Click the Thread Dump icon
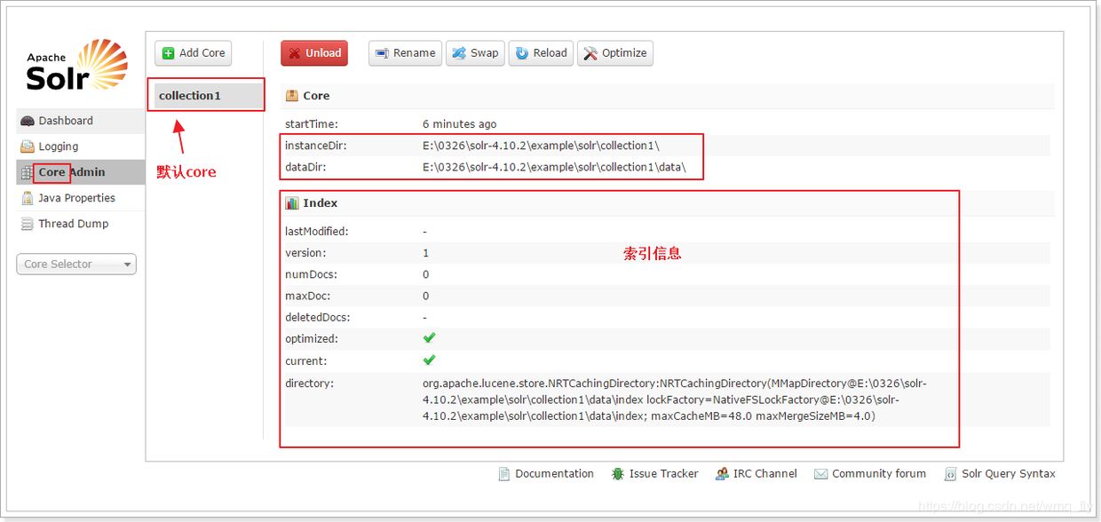 click(x=28, y=224)
